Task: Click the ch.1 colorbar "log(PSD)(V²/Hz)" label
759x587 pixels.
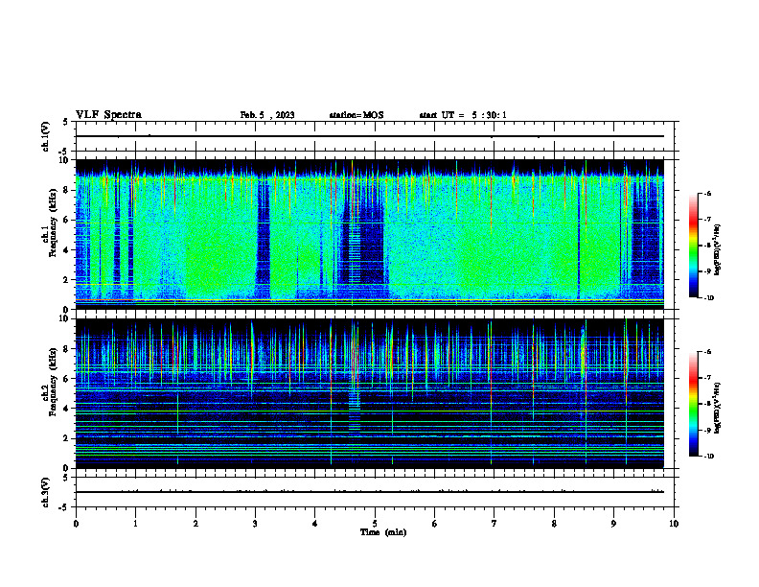Action: click(x=718, y=250)
